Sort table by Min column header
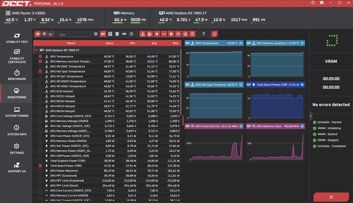 point(133,43)
